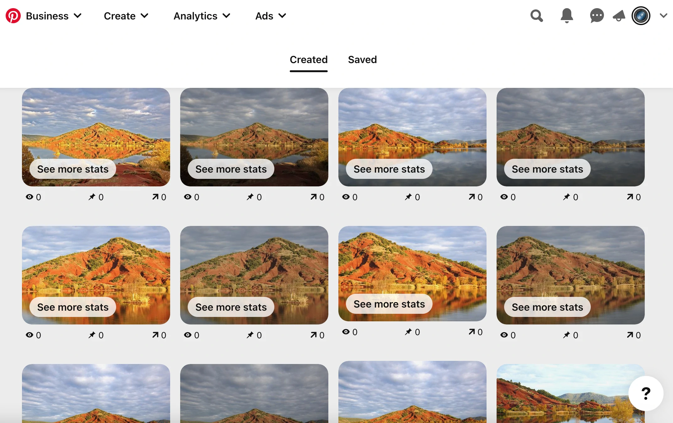
Task: Open the messages speech bubble icon
Action: click(x=597, y=16)
